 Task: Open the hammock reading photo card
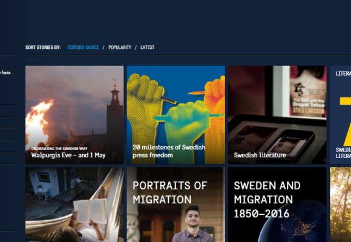pos(74,204)
